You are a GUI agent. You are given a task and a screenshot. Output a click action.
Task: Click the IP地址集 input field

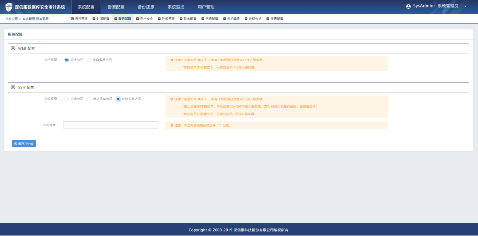[110, 125]
